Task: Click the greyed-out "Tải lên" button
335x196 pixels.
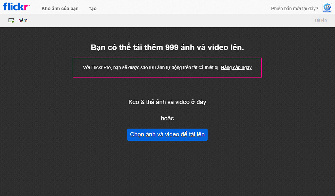Action: coord(320,20)
